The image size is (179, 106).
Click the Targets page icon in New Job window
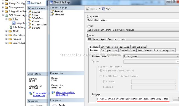[29, 28]
